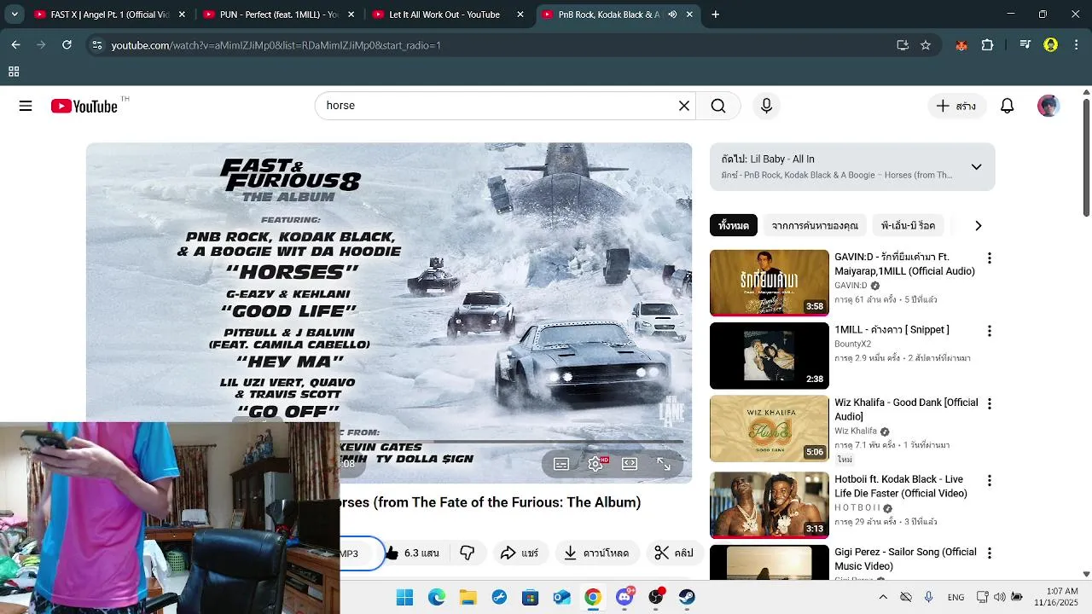Open the Chrome apps grid shortcut
This screenshot has width=1092, height=614.
14,72
